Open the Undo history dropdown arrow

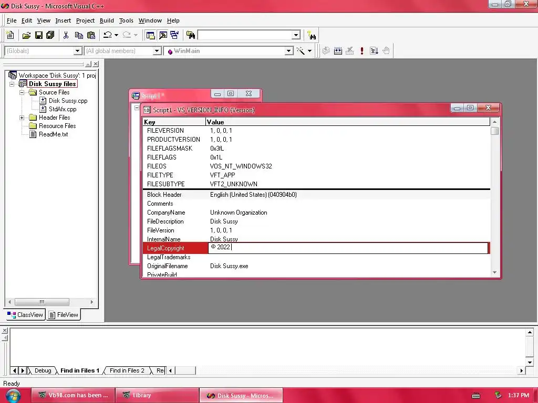[116, 35]
